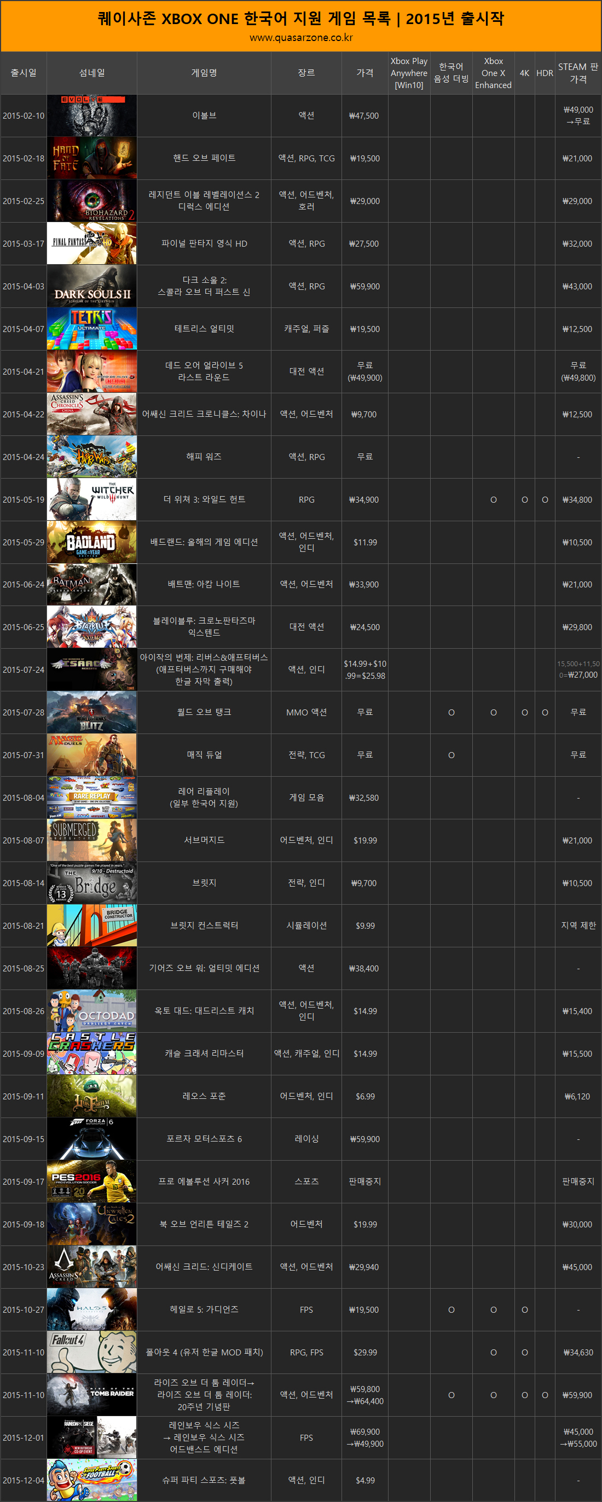
Task: Click the Xbox One X Enhanced header
Action: [494, 73]
